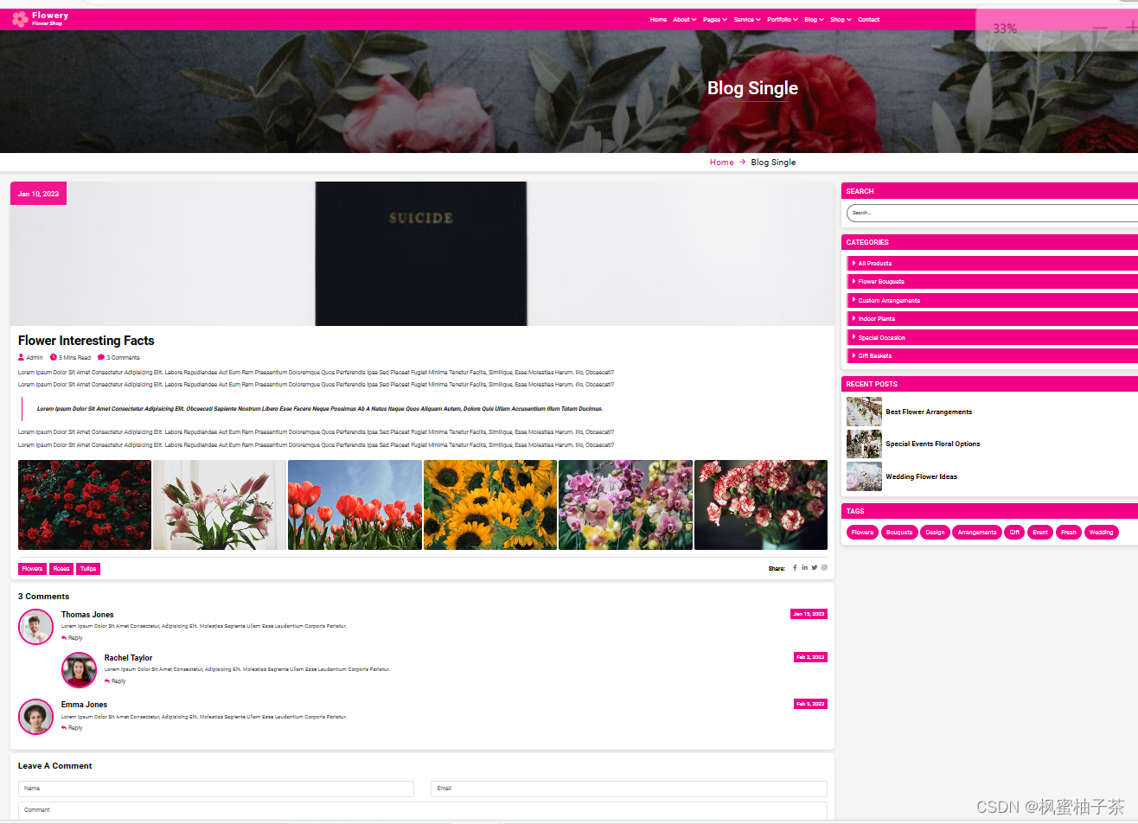Click the Flowery flower logo icon
1138x824 pixels.
tap(20, 19)
